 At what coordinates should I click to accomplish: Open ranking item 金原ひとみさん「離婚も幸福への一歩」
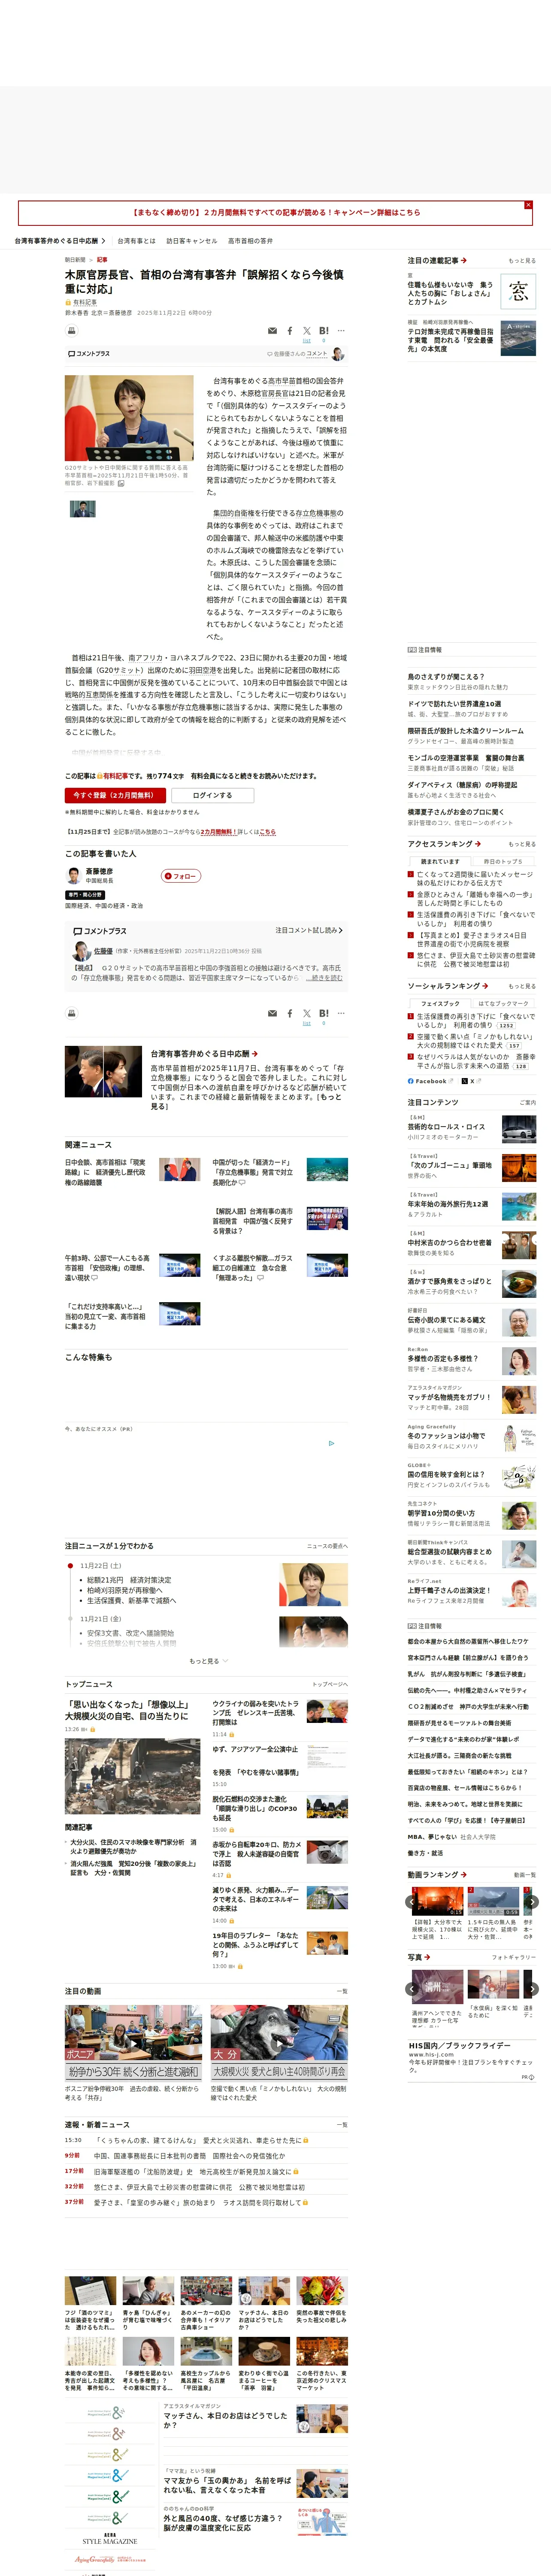[x=476, y=898]
